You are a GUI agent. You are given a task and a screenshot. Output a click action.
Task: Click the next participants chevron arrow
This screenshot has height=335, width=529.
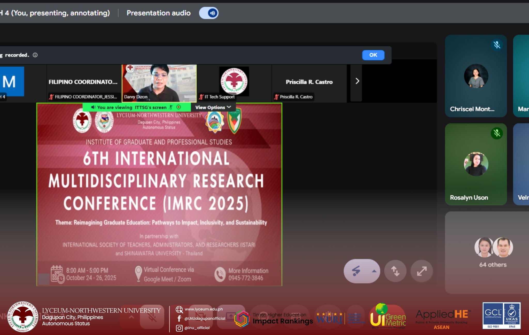(357, 81)
